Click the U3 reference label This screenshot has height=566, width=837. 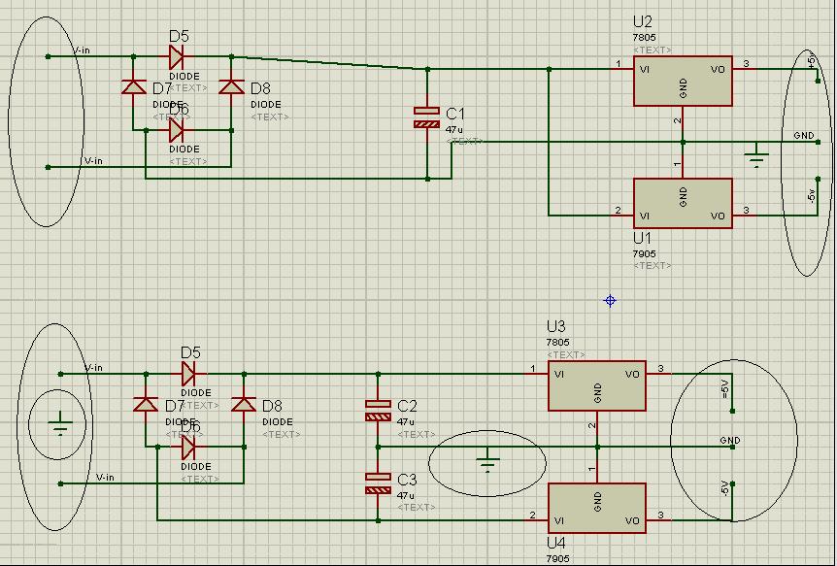pyautogui.click(x=556, y=326)
